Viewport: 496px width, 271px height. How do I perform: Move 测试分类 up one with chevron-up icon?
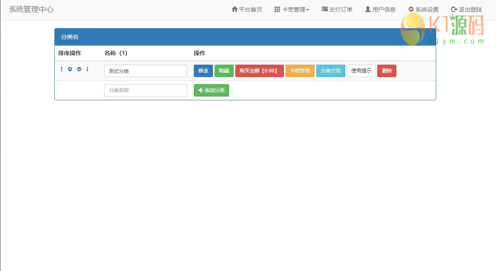coord(70,69)
